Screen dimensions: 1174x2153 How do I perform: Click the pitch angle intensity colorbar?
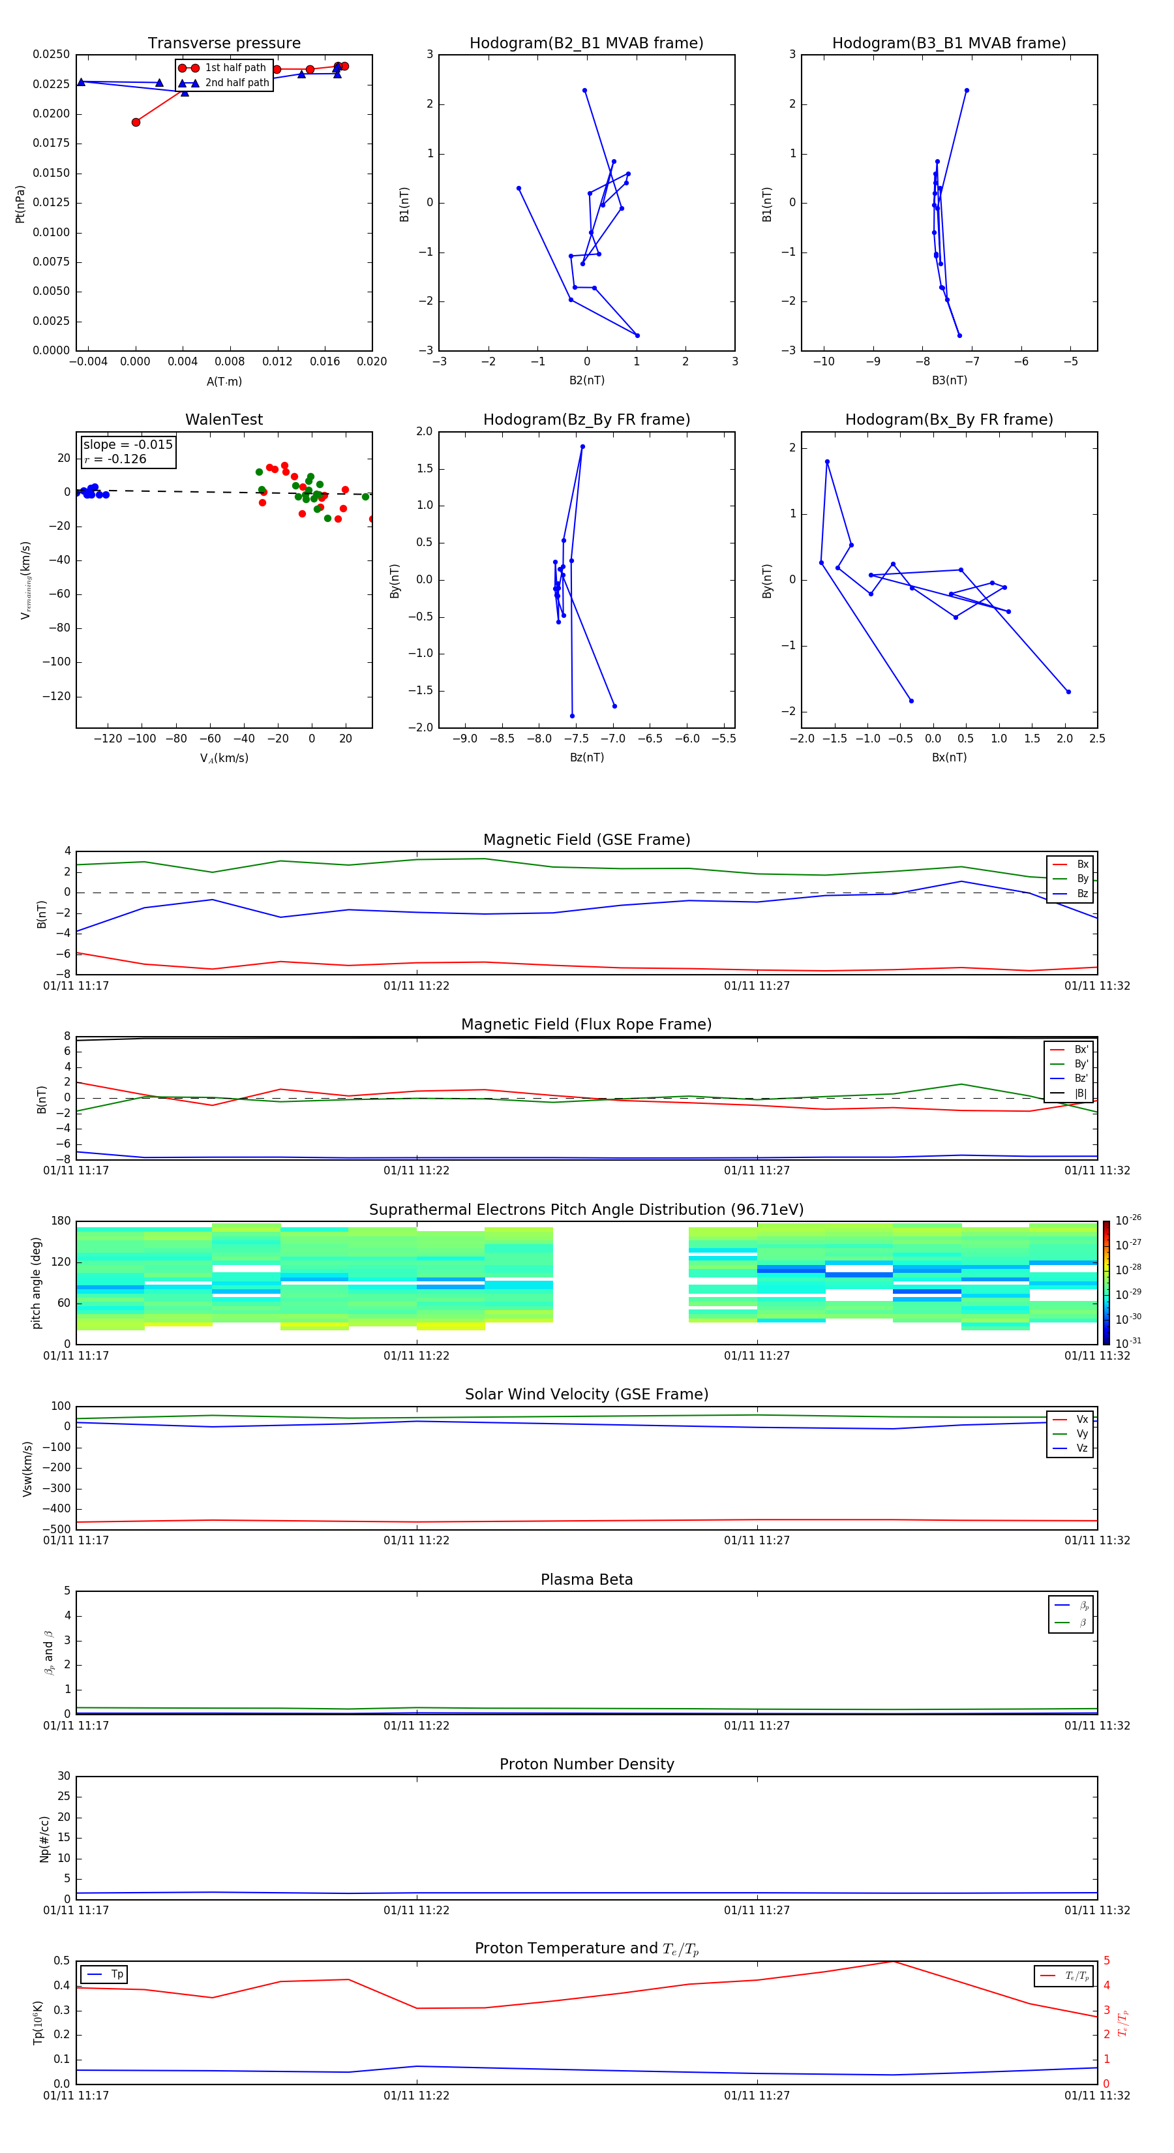click(1106, 1283)
